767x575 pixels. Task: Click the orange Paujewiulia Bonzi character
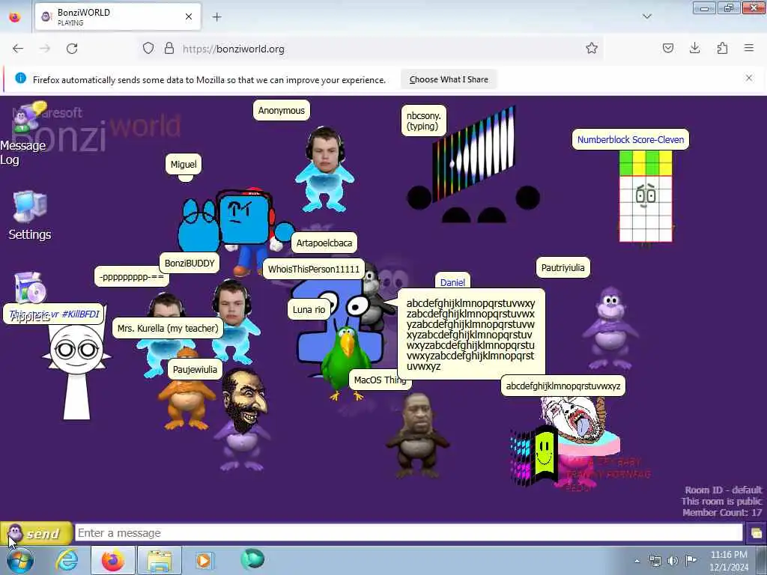tap(186, 389)
